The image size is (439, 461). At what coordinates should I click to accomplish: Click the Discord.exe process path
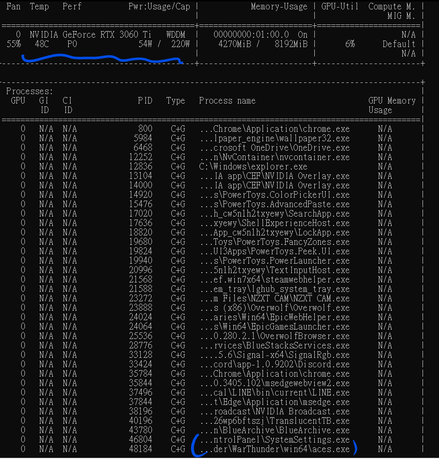(x=275, y=364)
